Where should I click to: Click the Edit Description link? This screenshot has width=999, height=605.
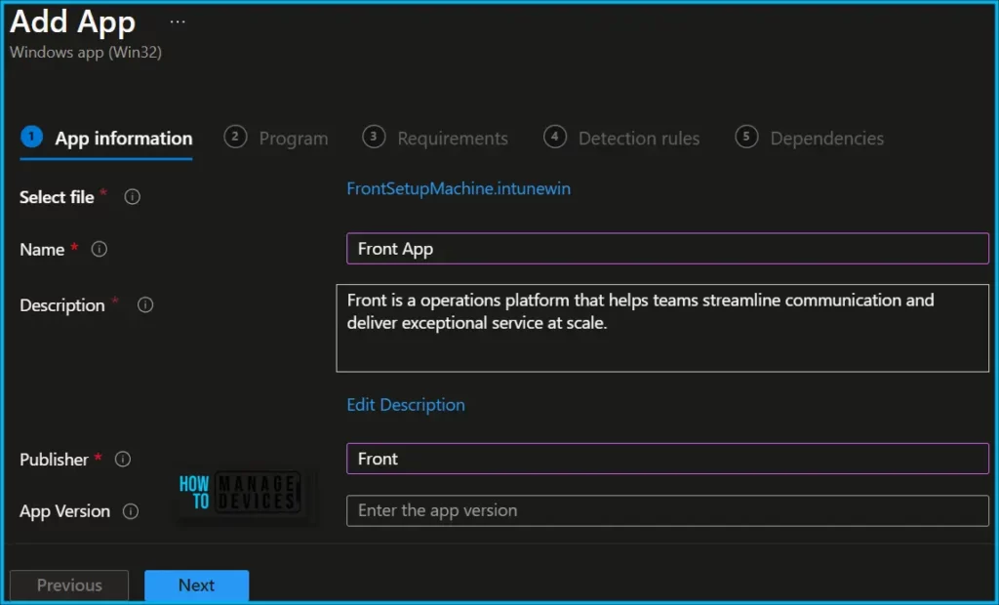pyautogui.click(x=406, y=405)
